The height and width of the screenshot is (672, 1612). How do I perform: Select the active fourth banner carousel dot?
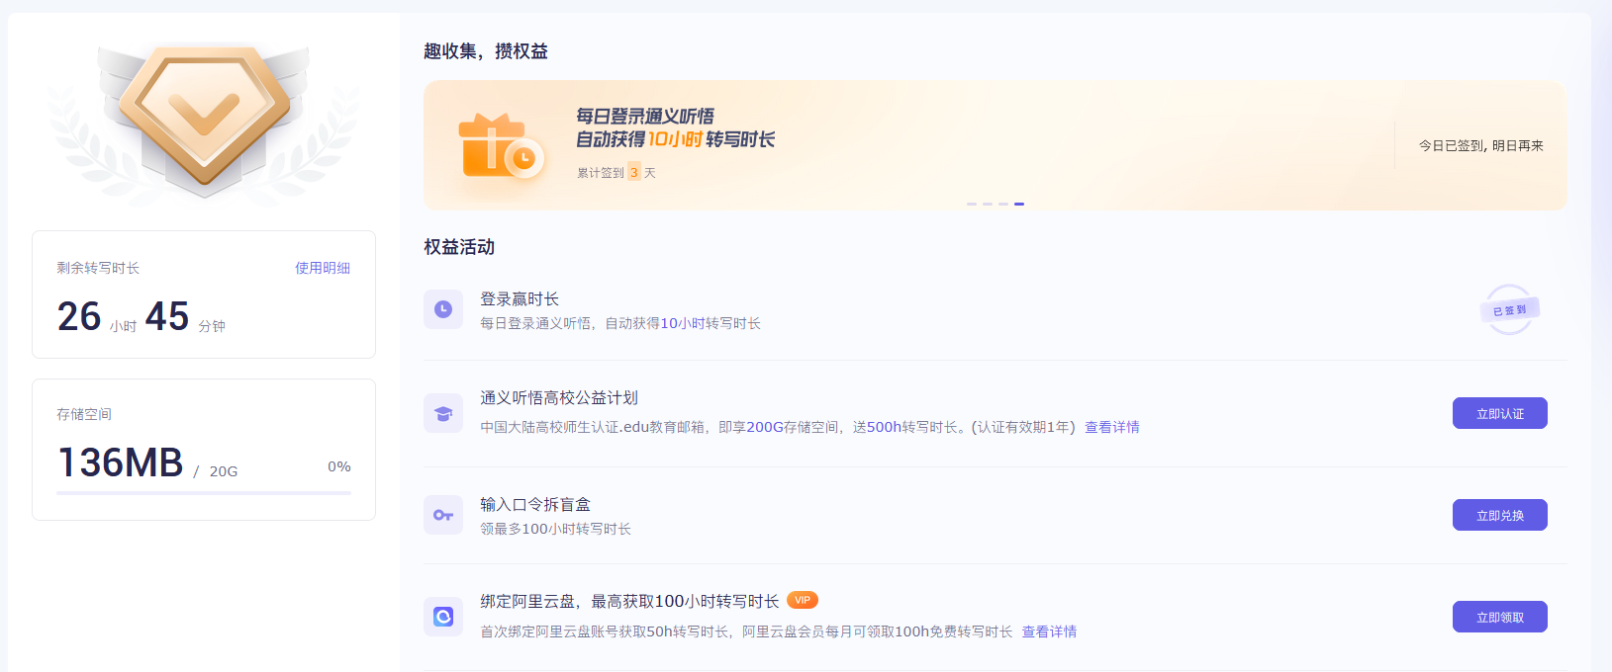point(1019,204)
